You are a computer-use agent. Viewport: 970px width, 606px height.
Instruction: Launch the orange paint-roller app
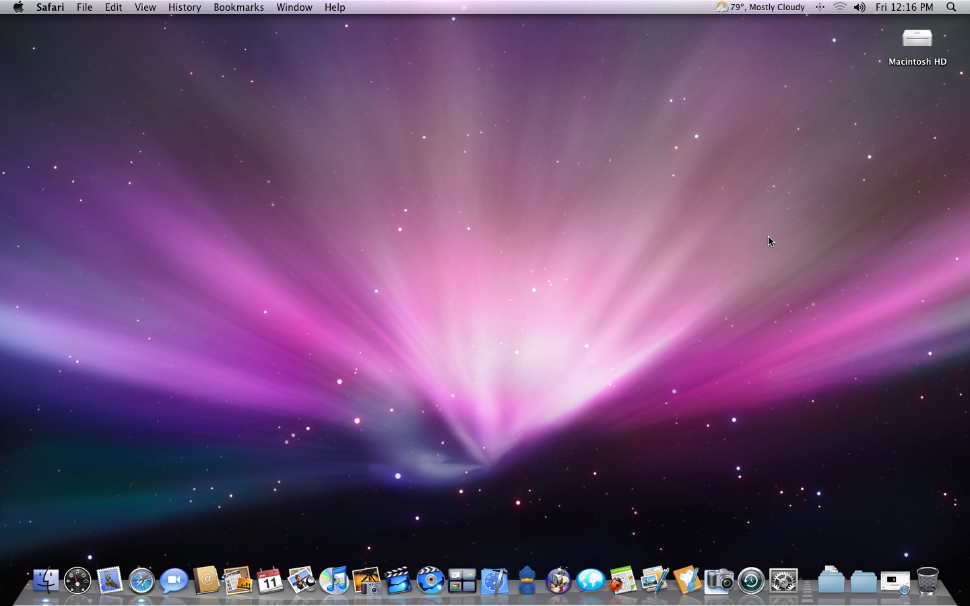[x=686, y=580]
